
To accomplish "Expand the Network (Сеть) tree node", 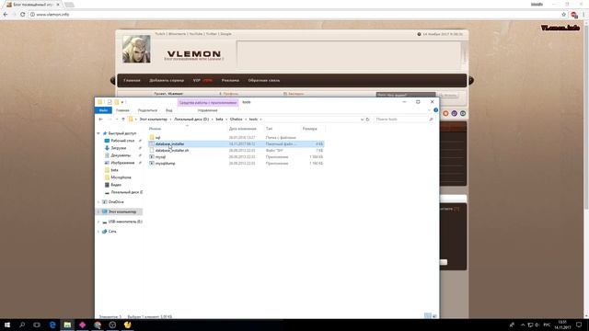I will tap(98, 232).
